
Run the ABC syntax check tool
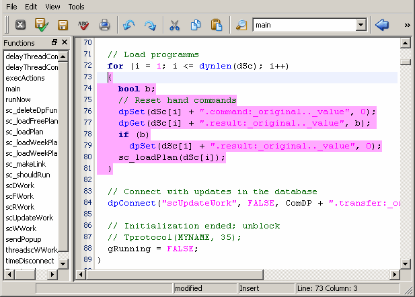[83, 25]
